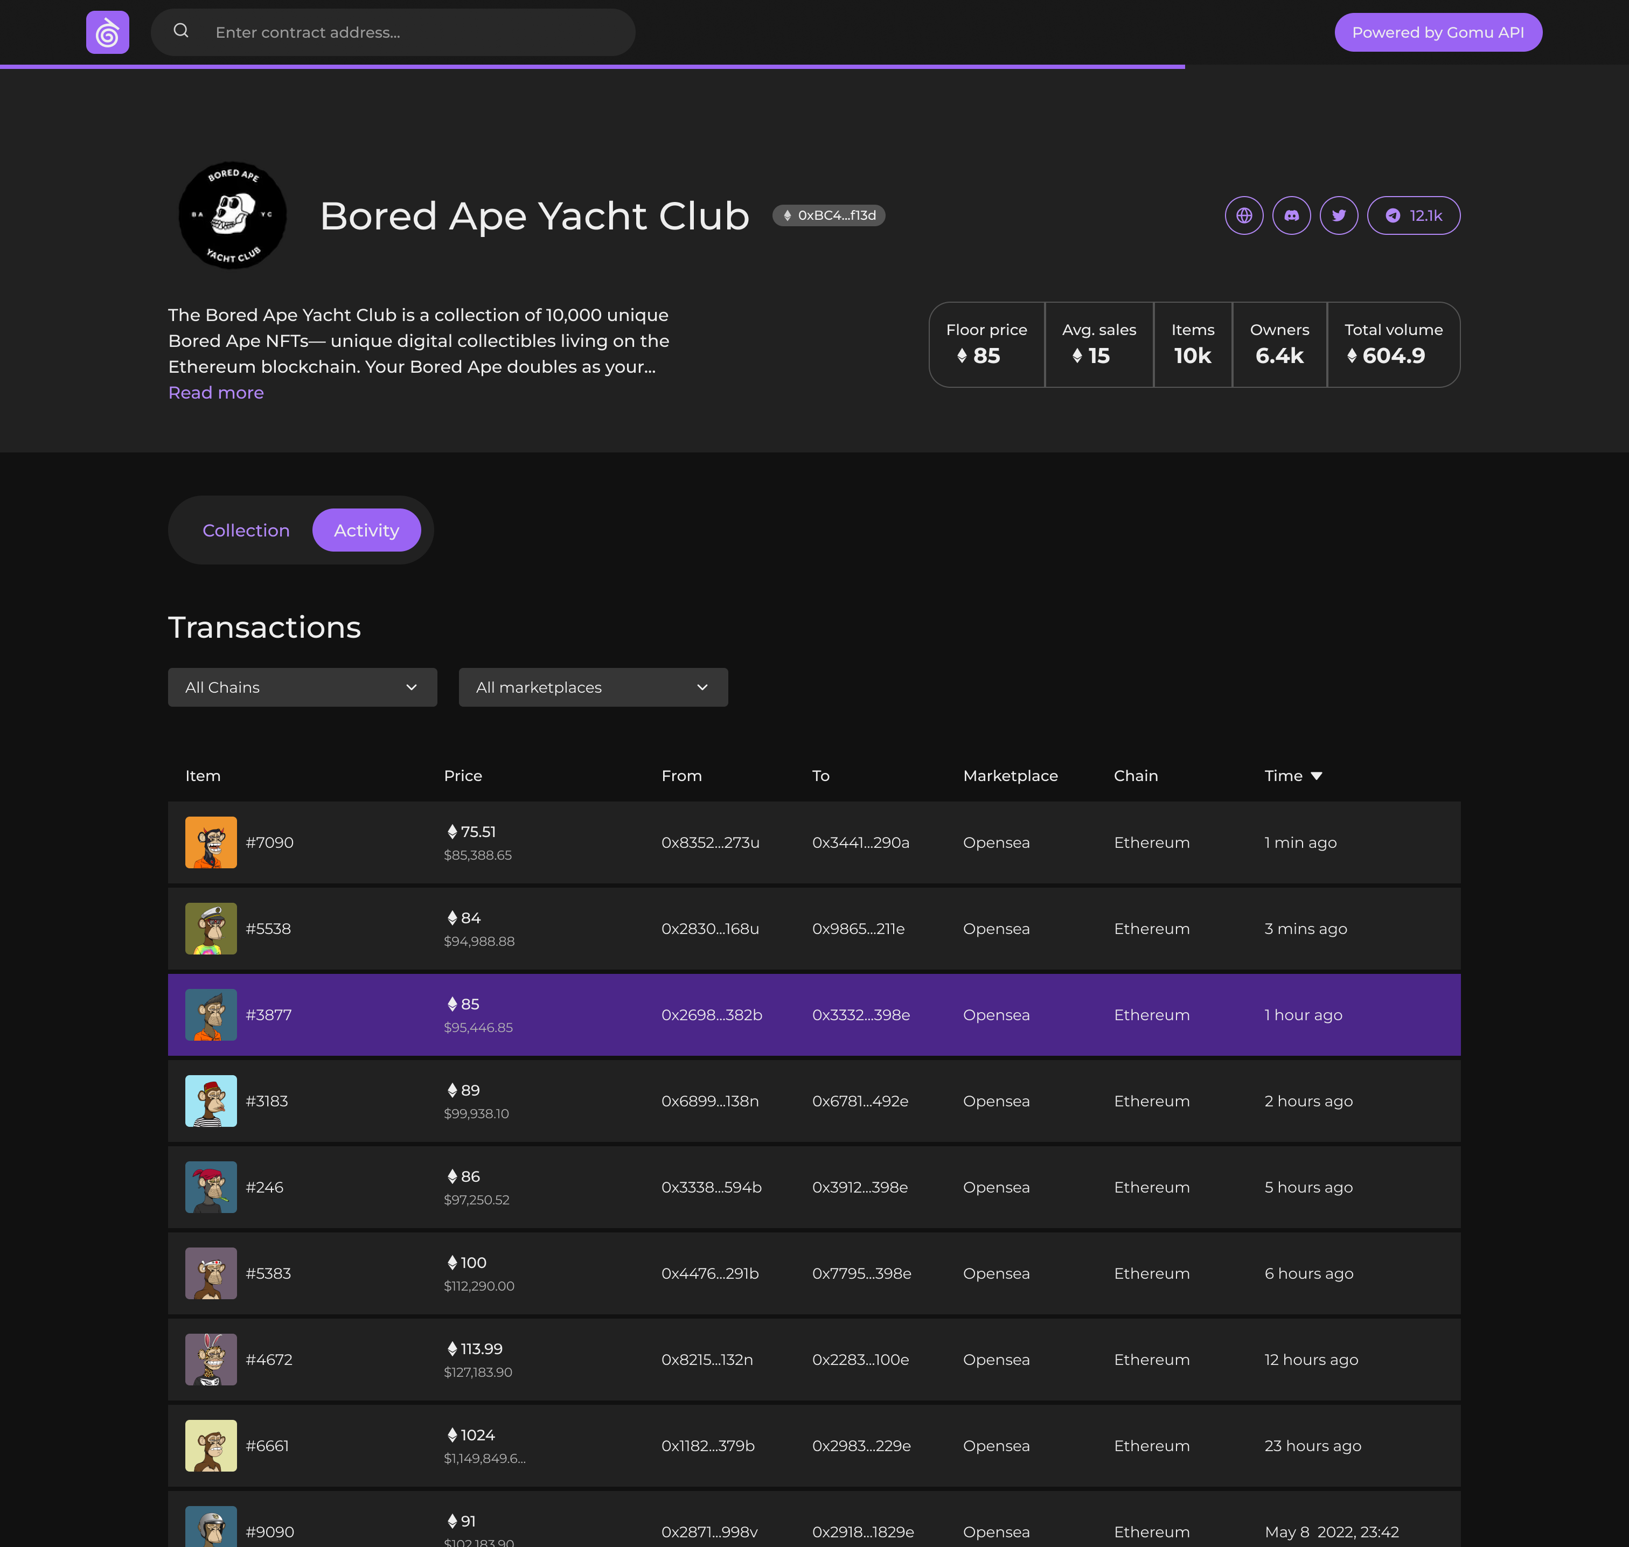Click the Avg. sales 15 stat

pyautogui.click(x=1098, y=345)
